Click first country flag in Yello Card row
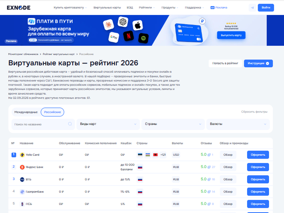284x213 pixels. 140,155
